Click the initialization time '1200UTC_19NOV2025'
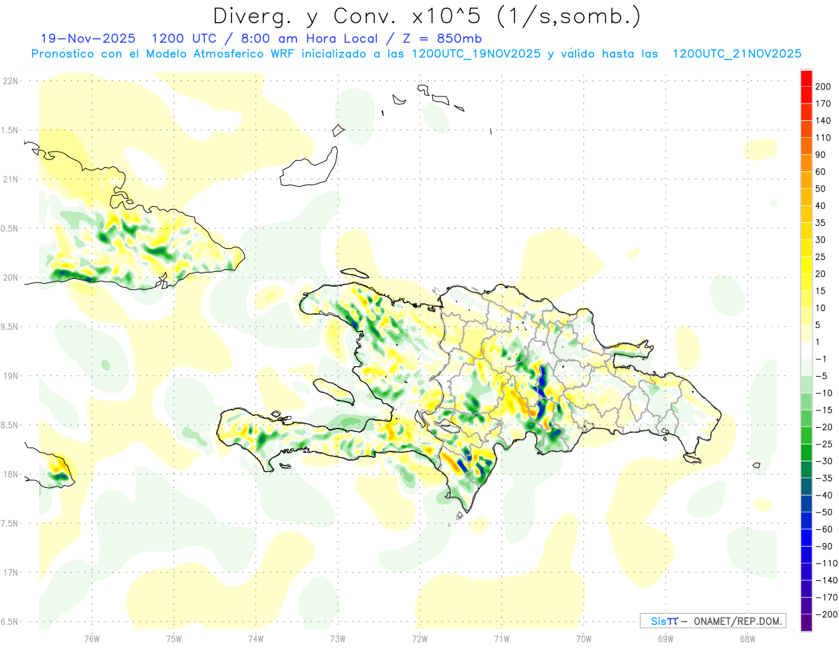Viewport: 839px width, 648px height. [x=475, y=53]
